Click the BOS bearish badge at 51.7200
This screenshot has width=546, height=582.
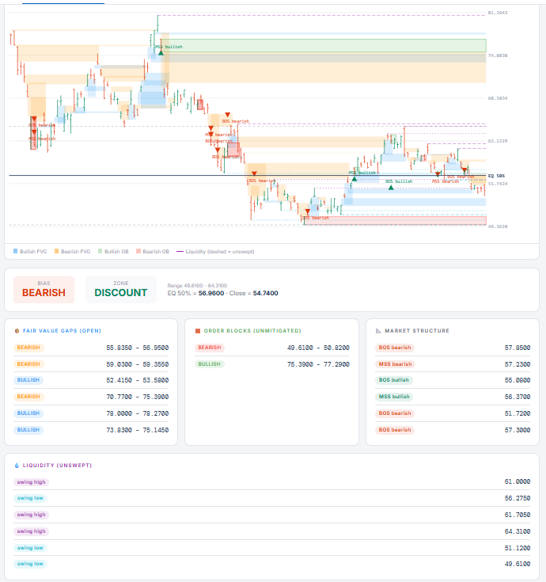click(x=395, y=413)
